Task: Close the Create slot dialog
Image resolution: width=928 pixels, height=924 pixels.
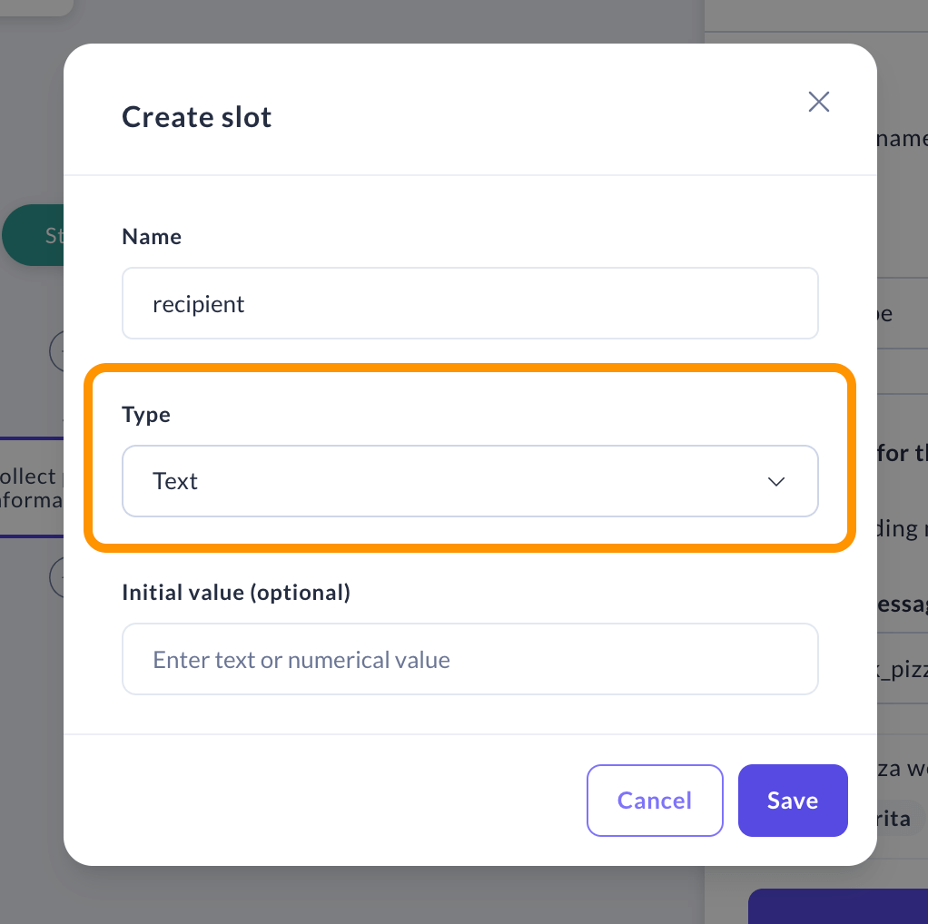Action: (819, 102)
